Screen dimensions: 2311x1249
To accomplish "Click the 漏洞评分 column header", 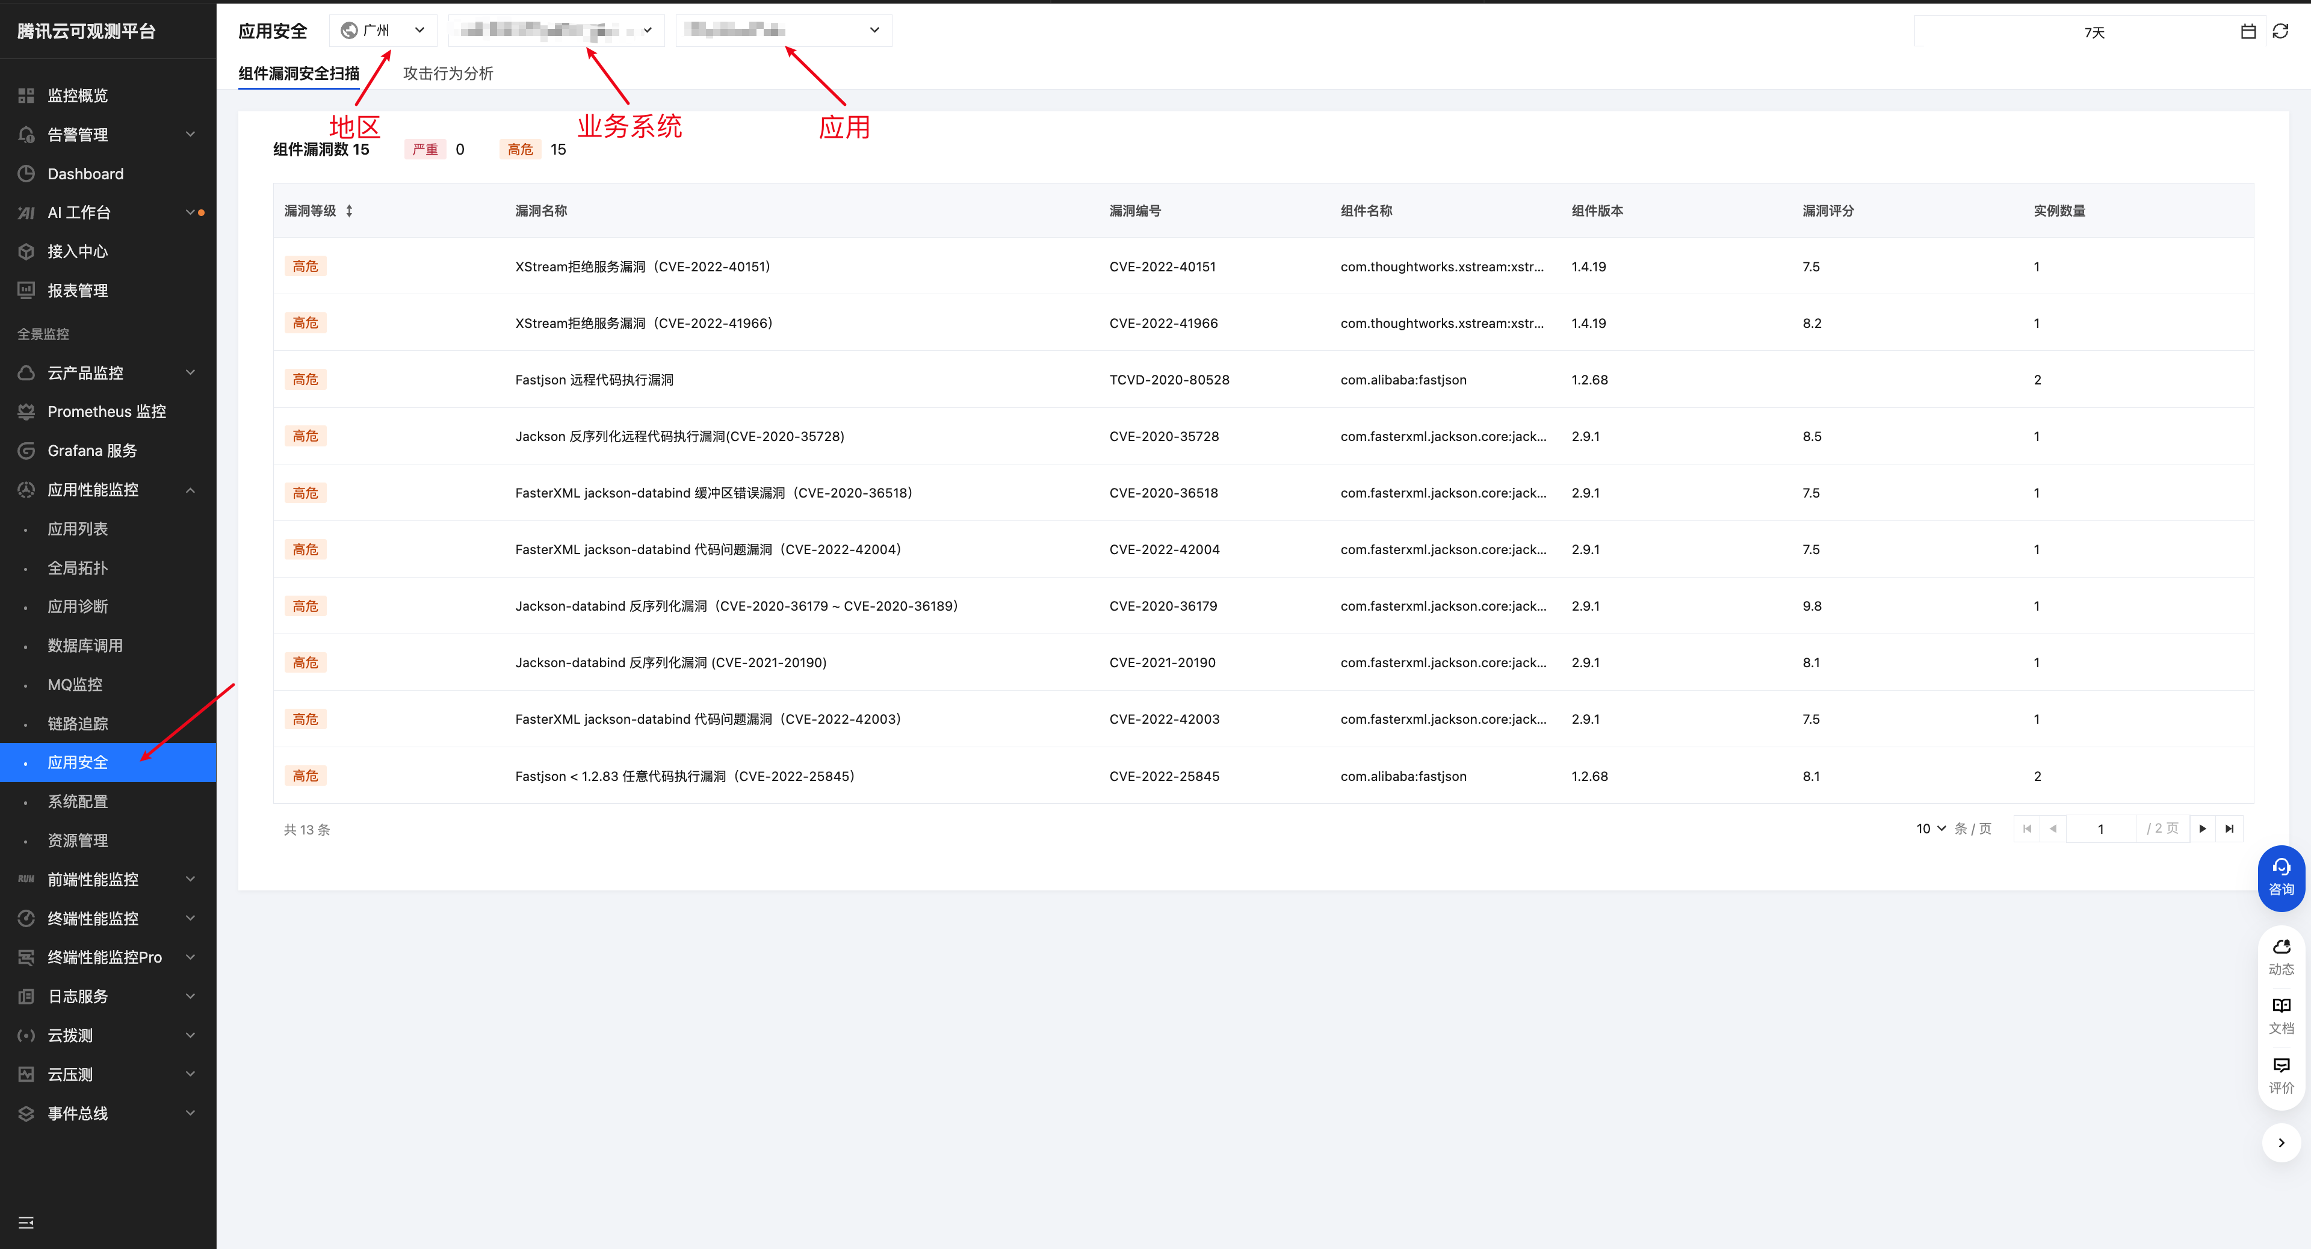I will (x=1828, y=211).
